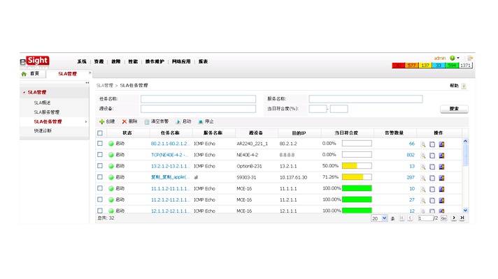The image size is (498, 279).
Task: Click the red critical alarm count box
Action: [x=399, y=66]
